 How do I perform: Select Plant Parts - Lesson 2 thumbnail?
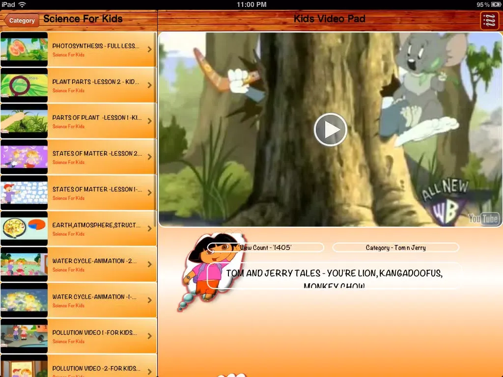tap(24, 85)
